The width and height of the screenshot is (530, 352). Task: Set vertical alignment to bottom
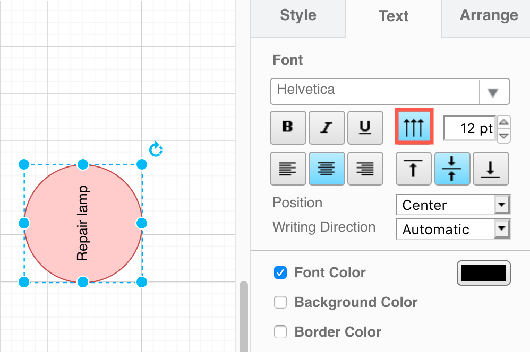[x=491, y=169]
